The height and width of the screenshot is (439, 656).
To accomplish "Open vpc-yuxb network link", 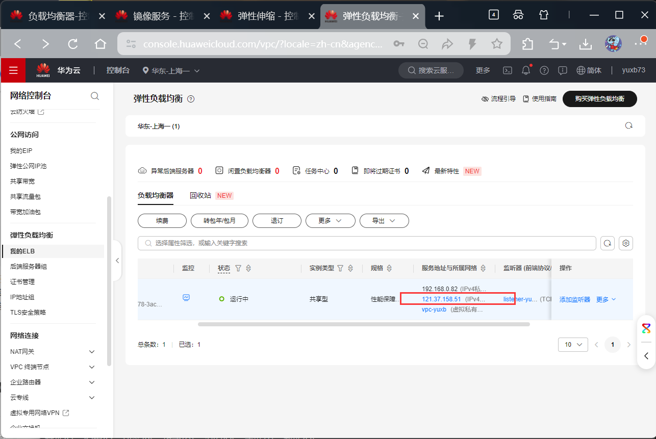I will [x=434, y=309].
